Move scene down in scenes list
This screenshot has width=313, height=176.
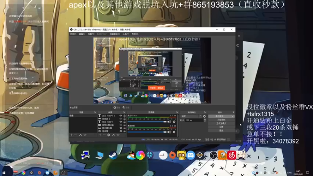click(x=85, y=135)
